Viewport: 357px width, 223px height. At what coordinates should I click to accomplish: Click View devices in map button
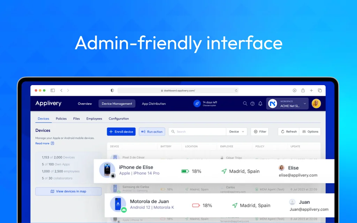[68, 191]
